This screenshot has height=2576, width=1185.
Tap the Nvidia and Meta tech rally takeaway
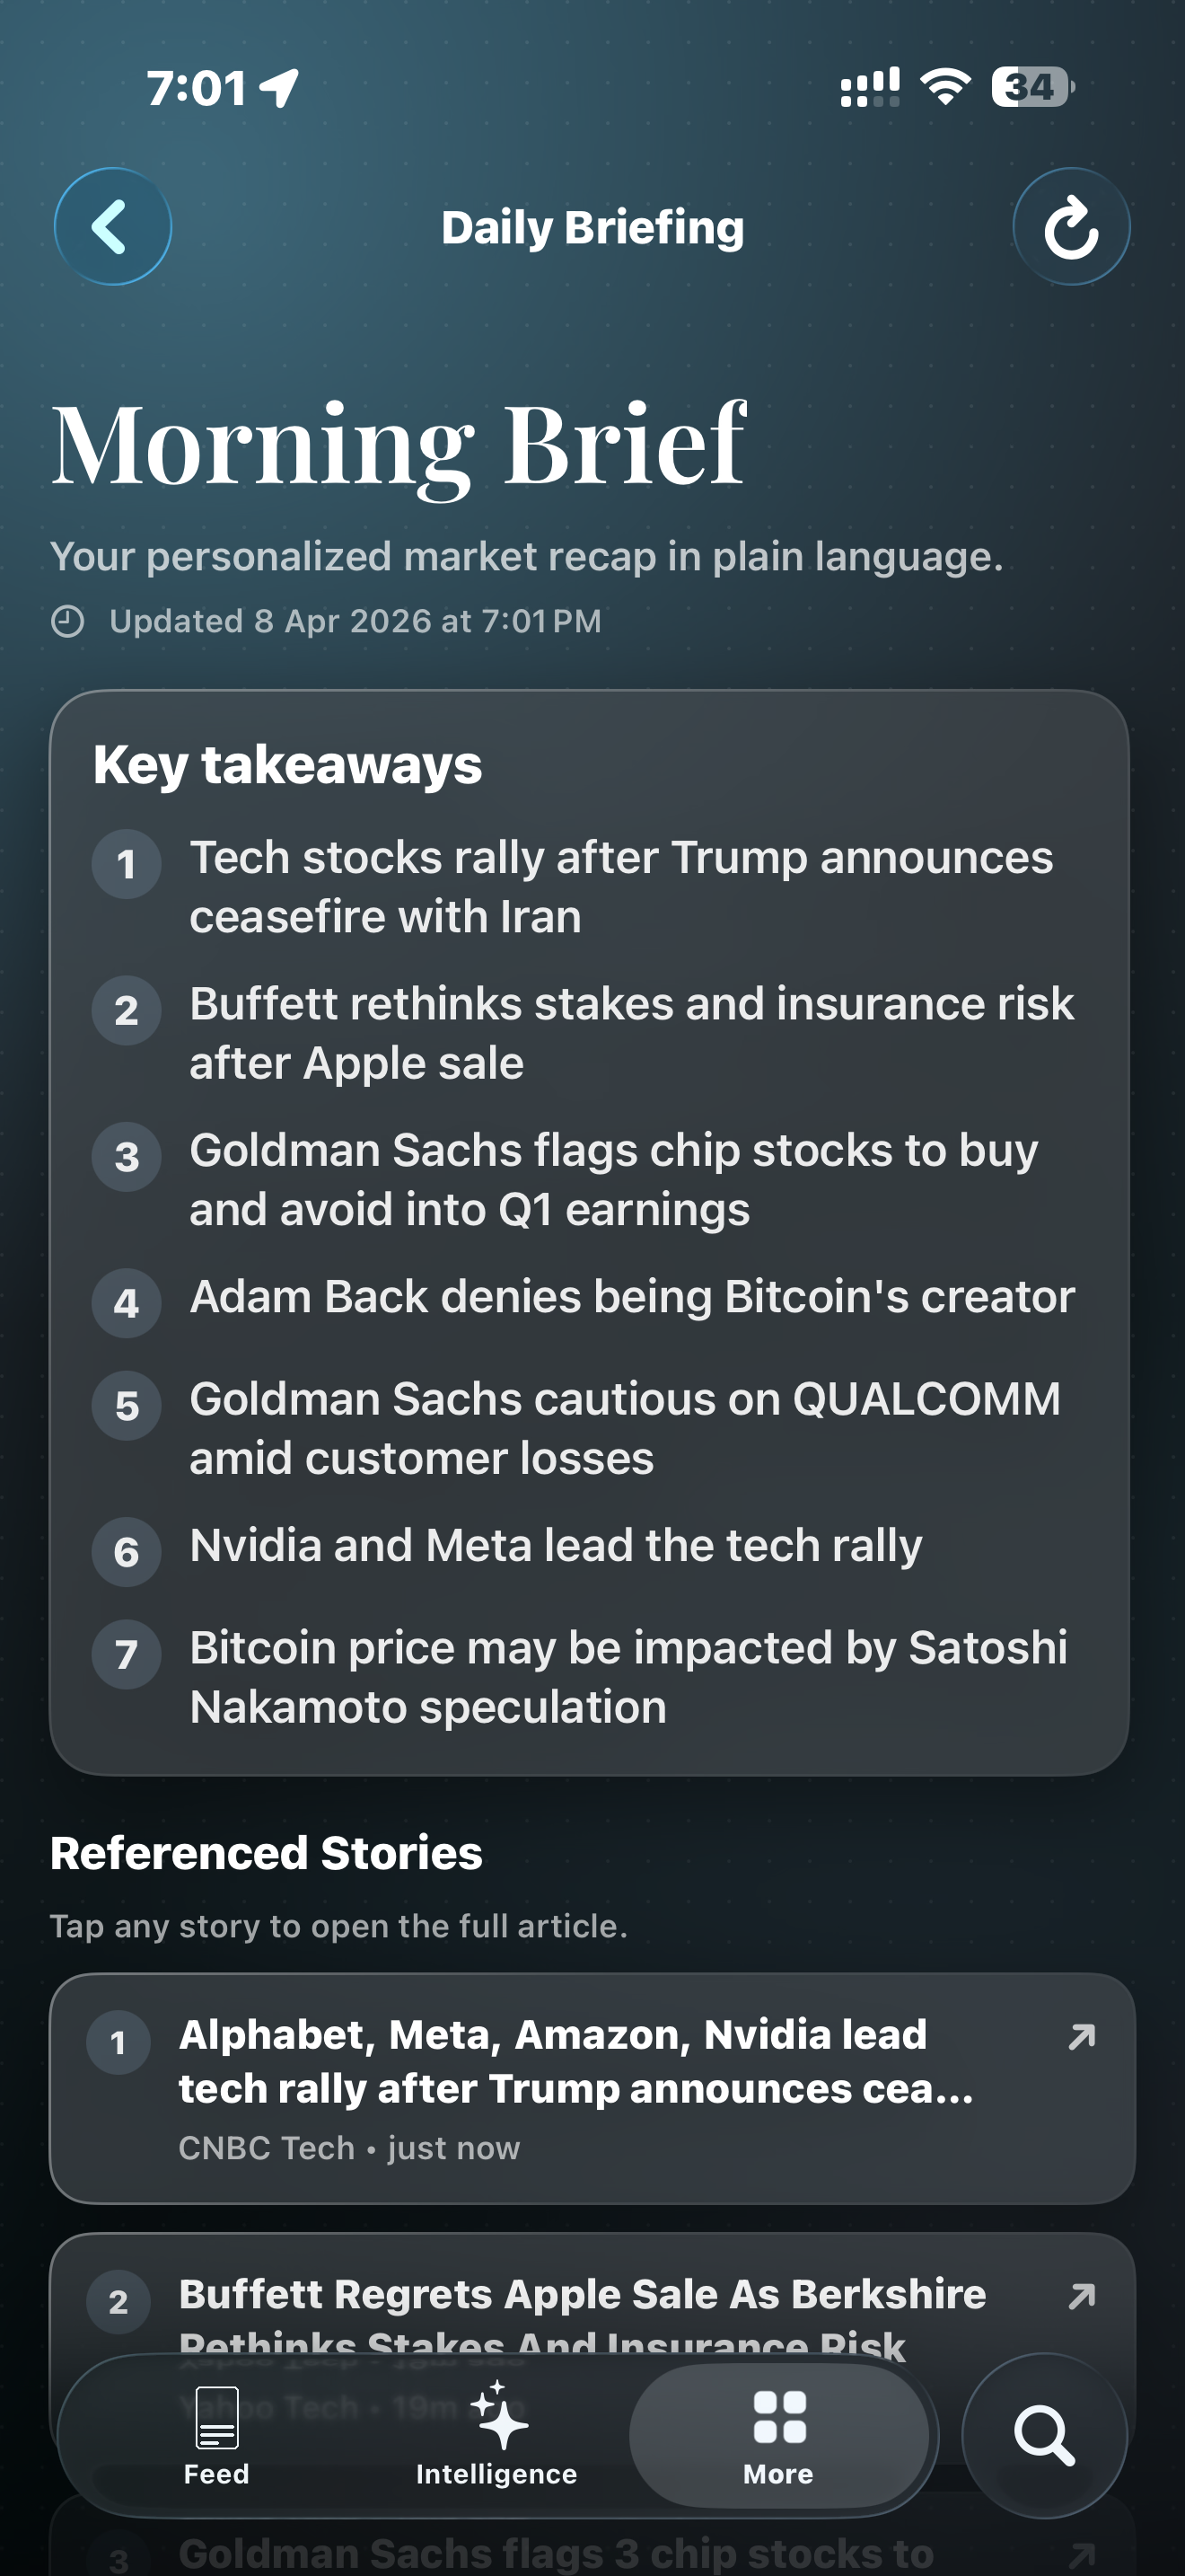(556, 1546)
